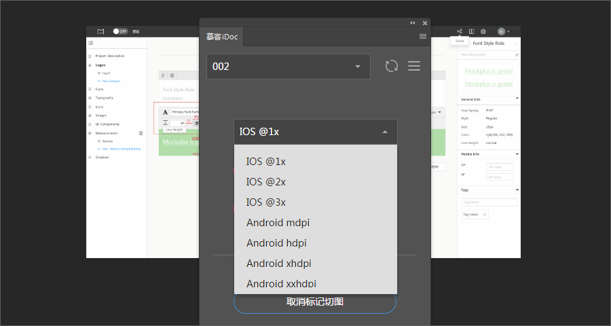611x326 pixels.
Task: Select Measurements in sidebar
Action: (107, 133)
